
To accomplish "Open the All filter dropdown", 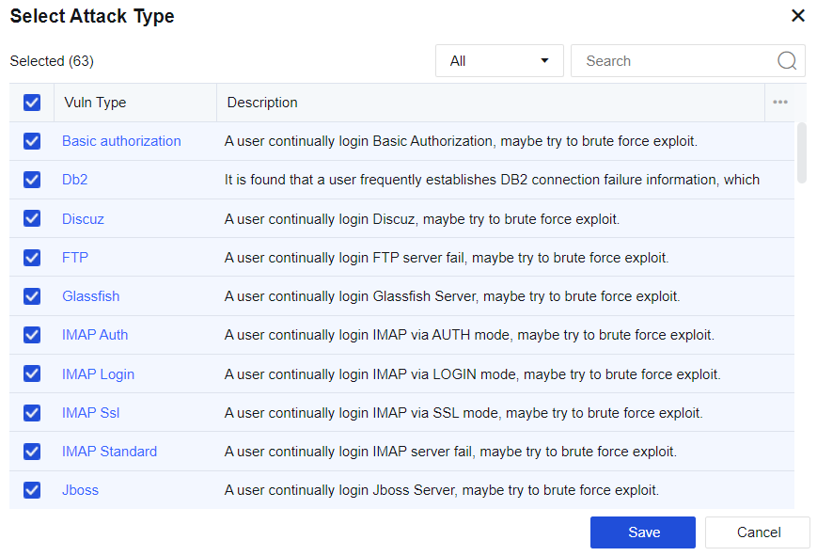I will click(x=499, y=61).
